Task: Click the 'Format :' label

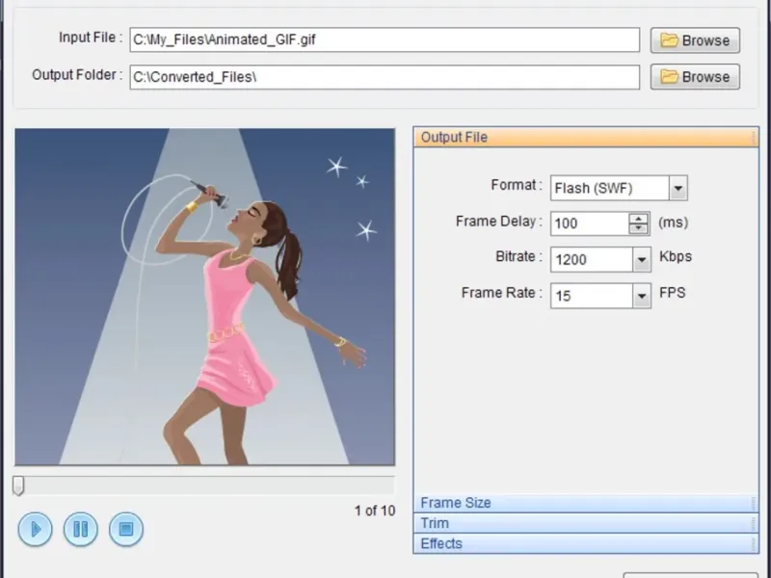Action: pos(517,185)
